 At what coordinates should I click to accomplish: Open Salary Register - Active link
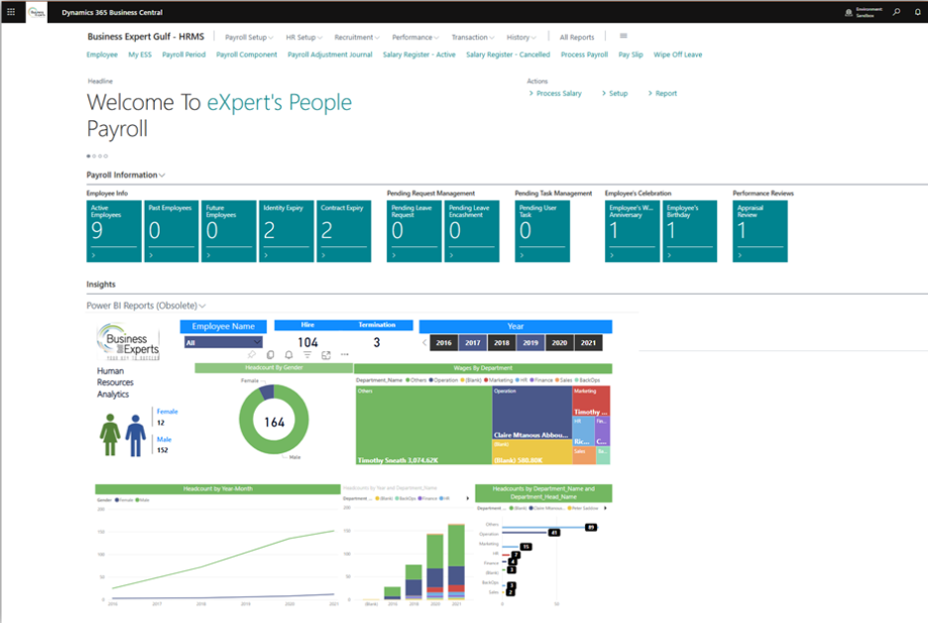(419, 55)
